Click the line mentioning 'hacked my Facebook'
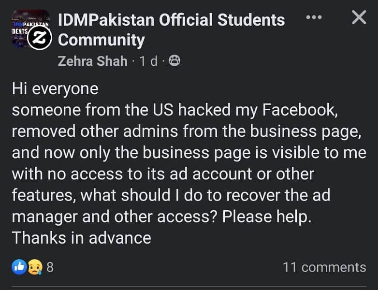This screenshot has height=290, width=378. pyautogui.click(x=173, y=110)
